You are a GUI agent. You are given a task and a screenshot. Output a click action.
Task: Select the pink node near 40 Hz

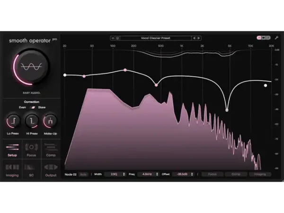click(x=84, y=76)
